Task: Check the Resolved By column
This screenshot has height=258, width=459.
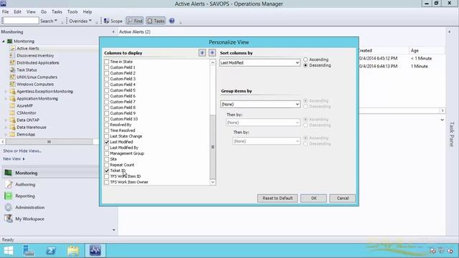Action: coord(107,125)
